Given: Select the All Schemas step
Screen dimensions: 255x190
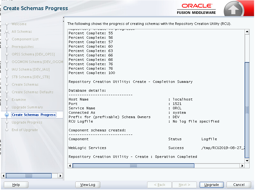Looking at the screenshot, I should pos(22,32).
